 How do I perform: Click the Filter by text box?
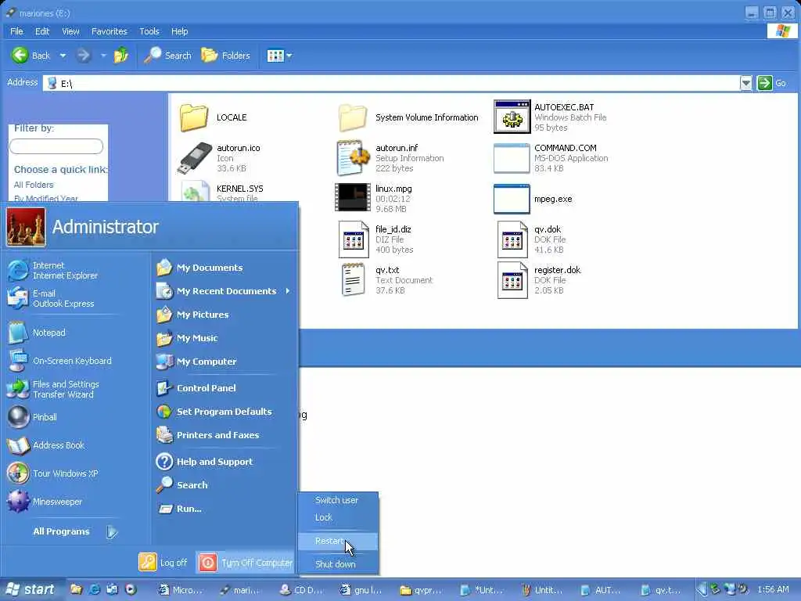(56, 146)
